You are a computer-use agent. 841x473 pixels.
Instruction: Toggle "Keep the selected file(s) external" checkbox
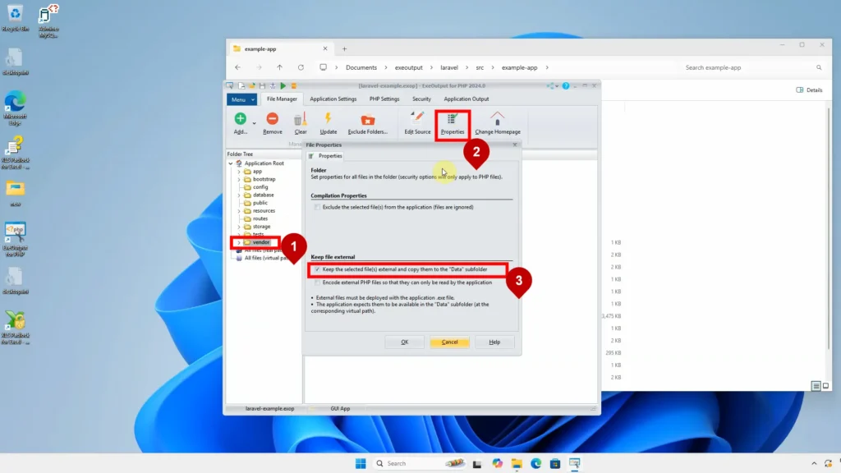(317, 269)
